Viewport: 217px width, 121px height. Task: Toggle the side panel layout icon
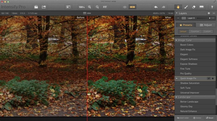[68, 7]
